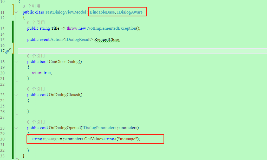
Task: Open references link above OnDialogOpened method
Action: click(x=36, y=122)
